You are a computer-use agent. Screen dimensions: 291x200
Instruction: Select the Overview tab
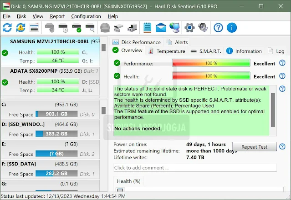coord(128,50)
